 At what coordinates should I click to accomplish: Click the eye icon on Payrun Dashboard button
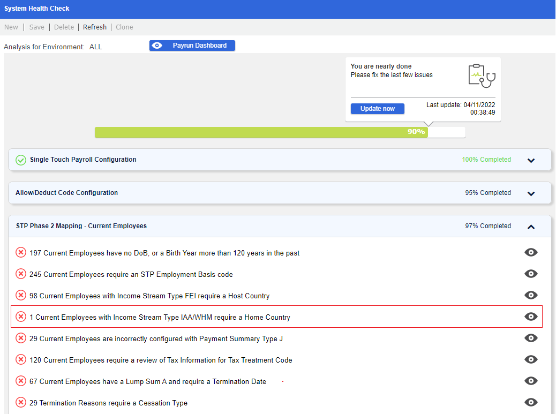click(157, 46)
